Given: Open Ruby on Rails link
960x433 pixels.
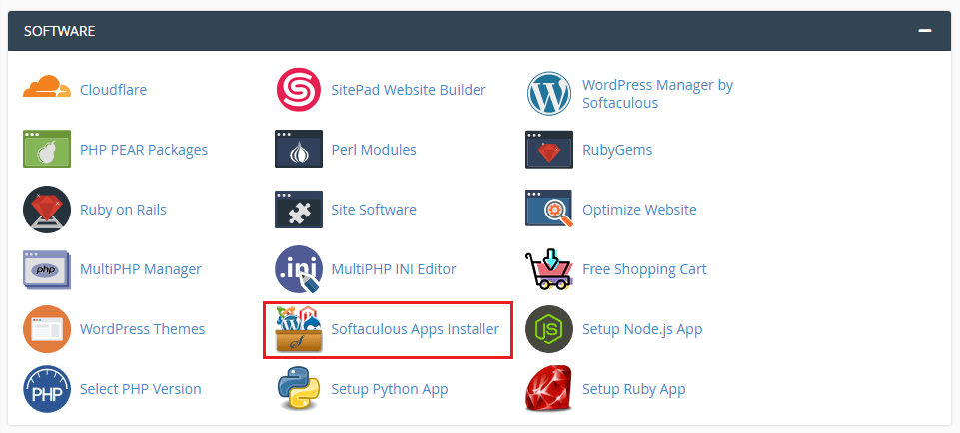Looking at the screenshot, I should [x=123, y=210].
